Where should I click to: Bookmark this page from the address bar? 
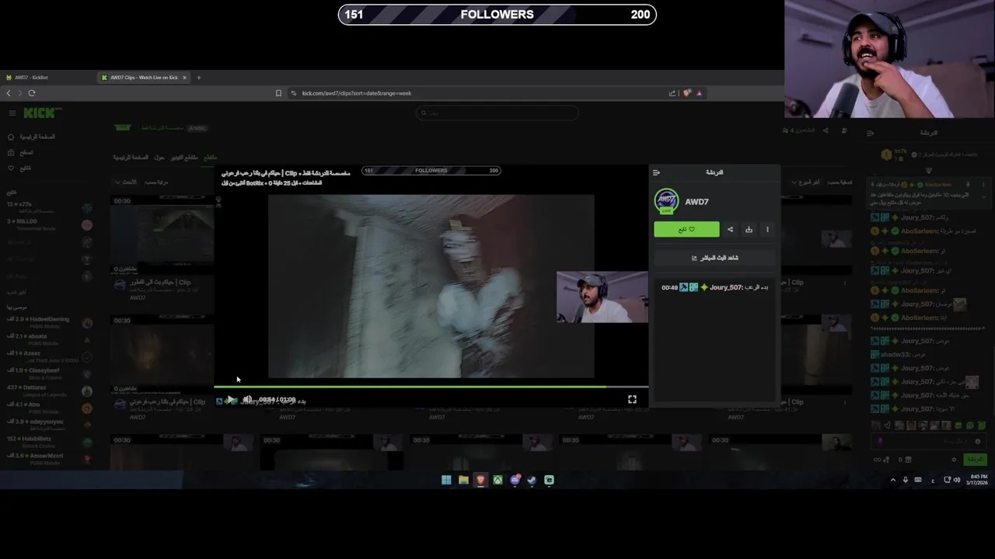pos(278,93)
